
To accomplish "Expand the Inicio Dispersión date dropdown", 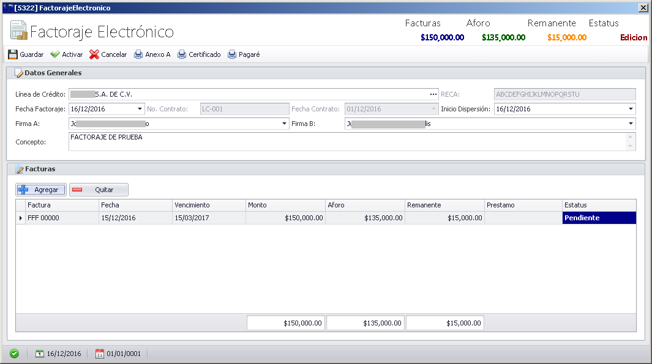I will (631, 109).
